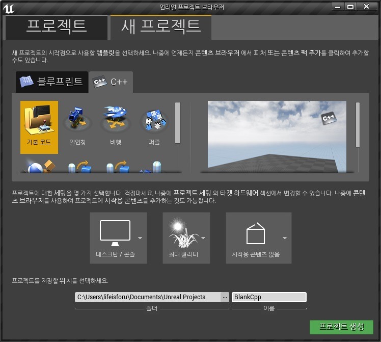The width and height of the screenshot is (381, 342).
Task: Maximize the project browser window
Action: click(350, 7)
